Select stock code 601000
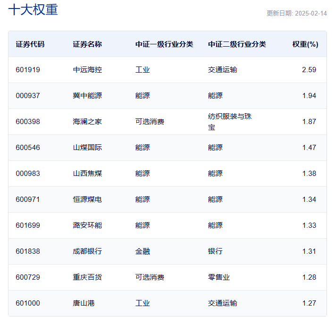Screen dimensions: 335x324 28,303
